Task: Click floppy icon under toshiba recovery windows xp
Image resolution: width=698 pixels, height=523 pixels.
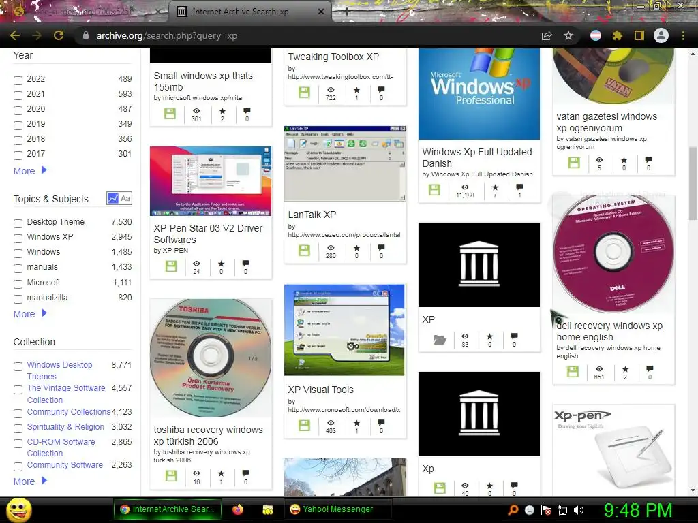Action: [x=170, y=475]
